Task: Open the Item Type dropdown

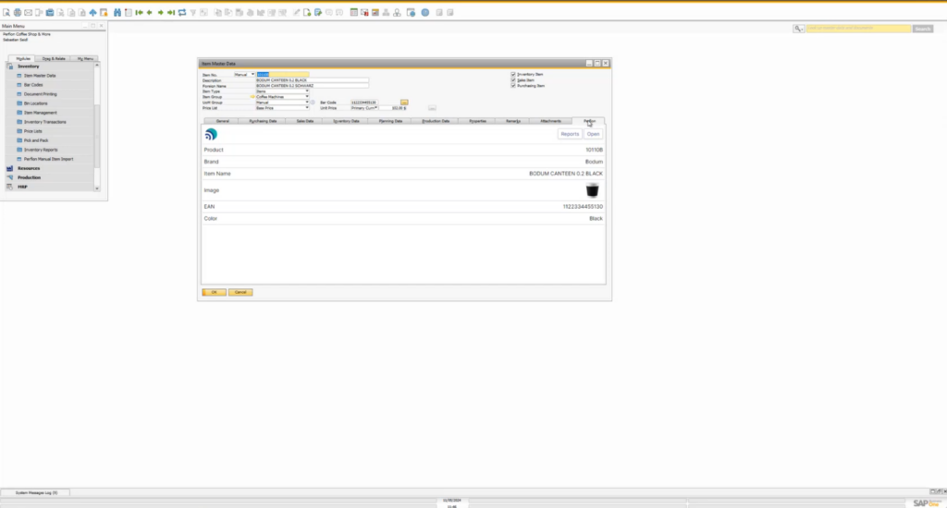Action: pos(307,91)
